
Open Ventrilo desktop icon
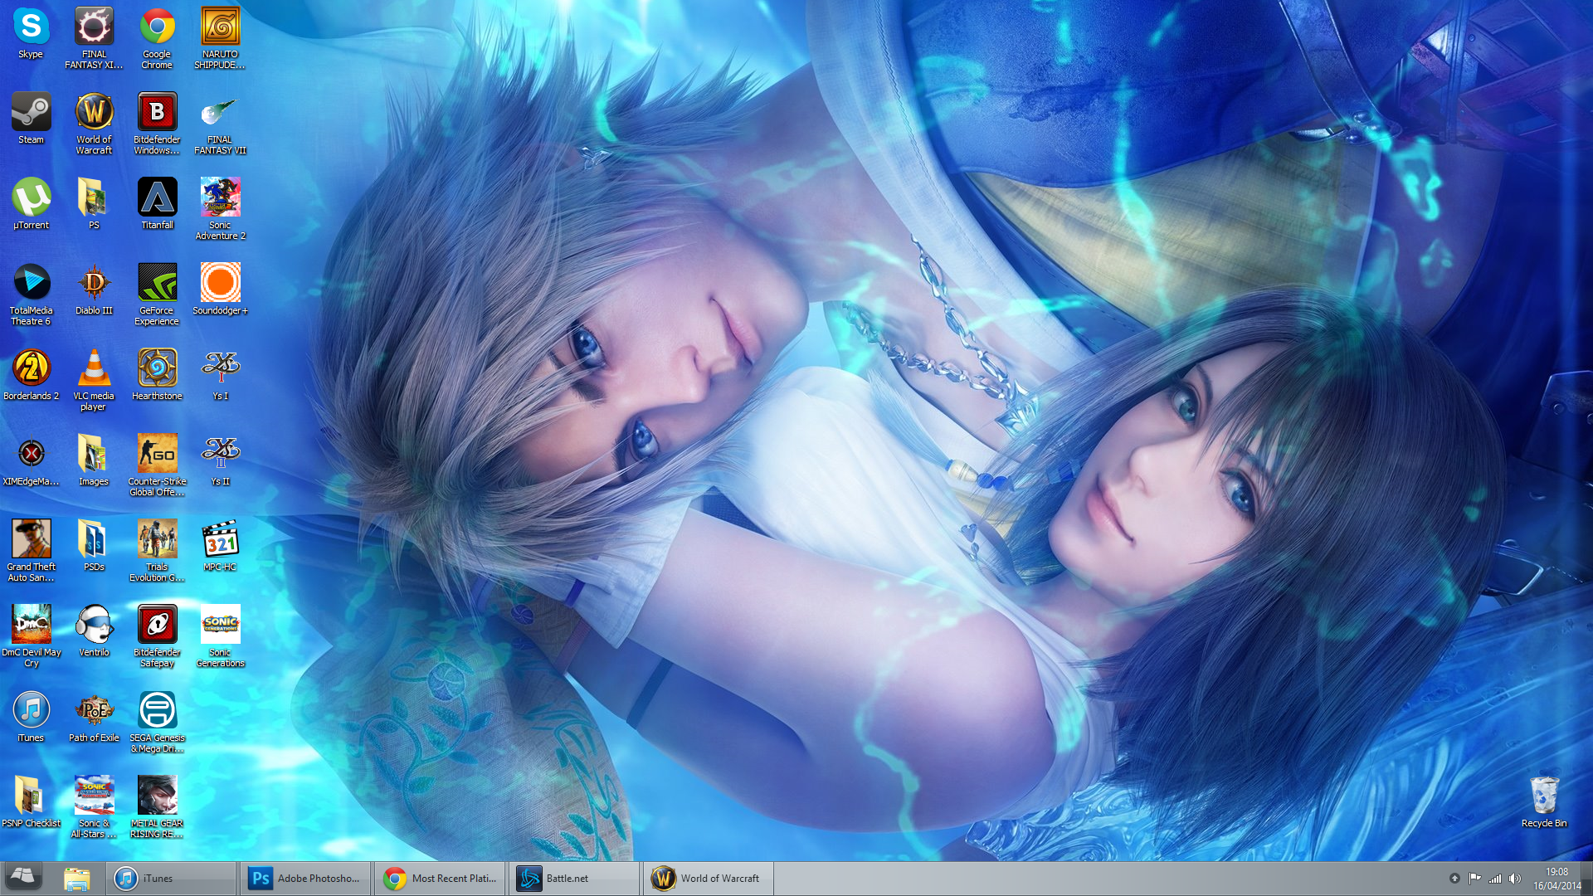pyautogui.click(x=94, y=631)
